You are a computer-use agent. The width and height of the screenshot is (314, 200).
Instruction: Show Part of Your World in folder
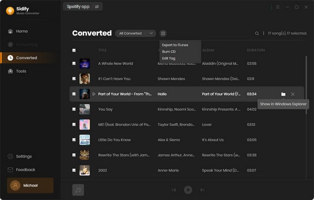click(283, 94)
